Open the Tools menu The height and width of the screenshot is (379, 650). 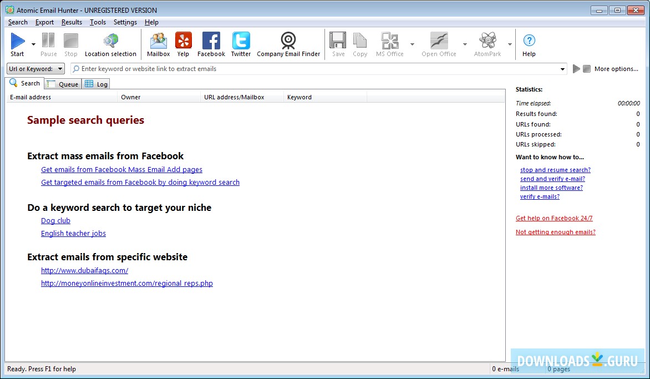tap(98, 22)
